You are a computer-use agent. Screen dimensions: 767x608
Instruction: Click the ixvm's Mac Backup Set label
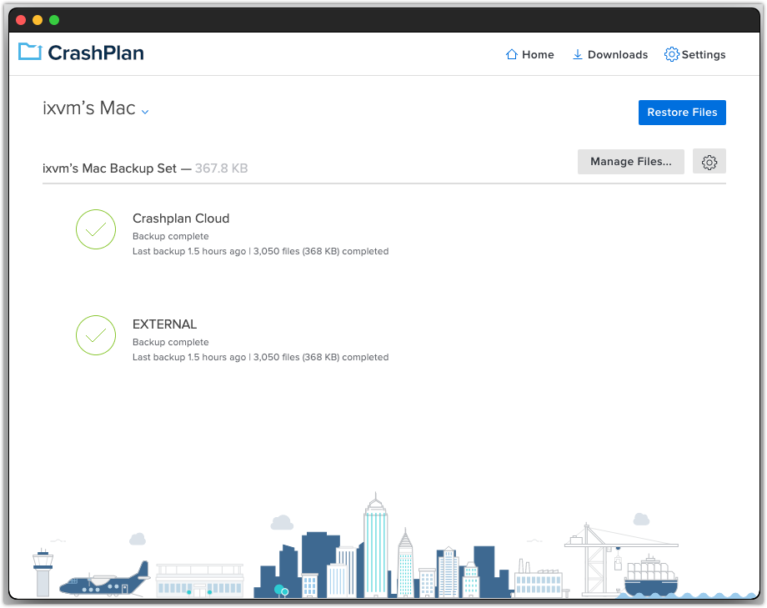109,168
